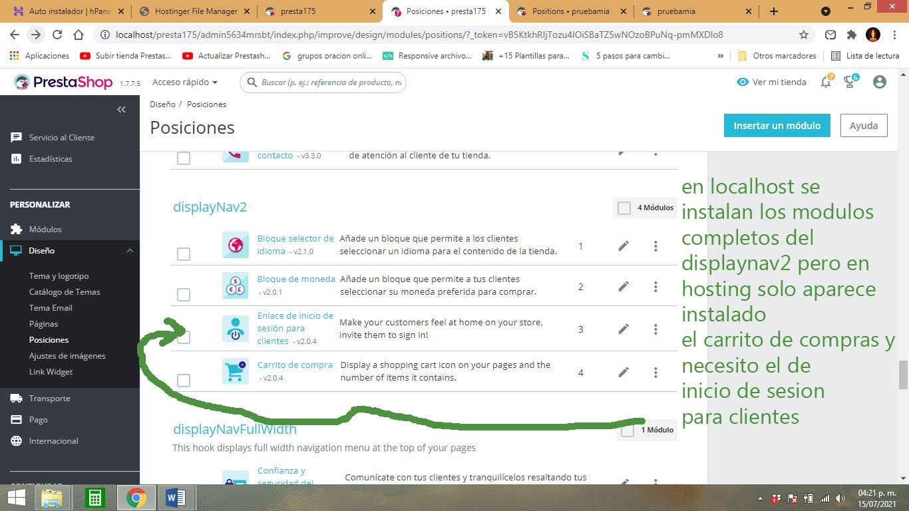
Task: Open the Acceso rápido dropdown
Action: [x=185, y=82]
